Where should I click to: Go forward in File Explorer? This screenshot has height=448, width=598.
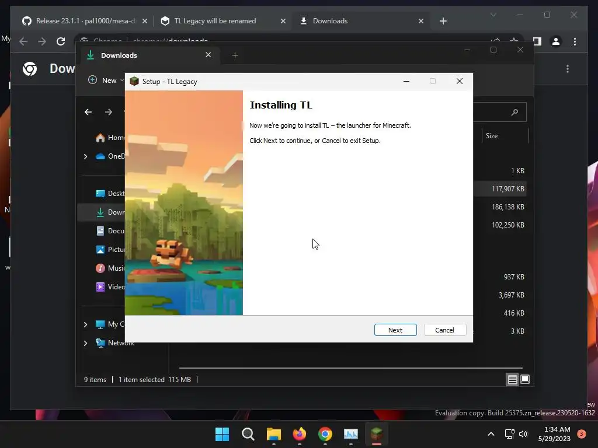pos(109,112)
